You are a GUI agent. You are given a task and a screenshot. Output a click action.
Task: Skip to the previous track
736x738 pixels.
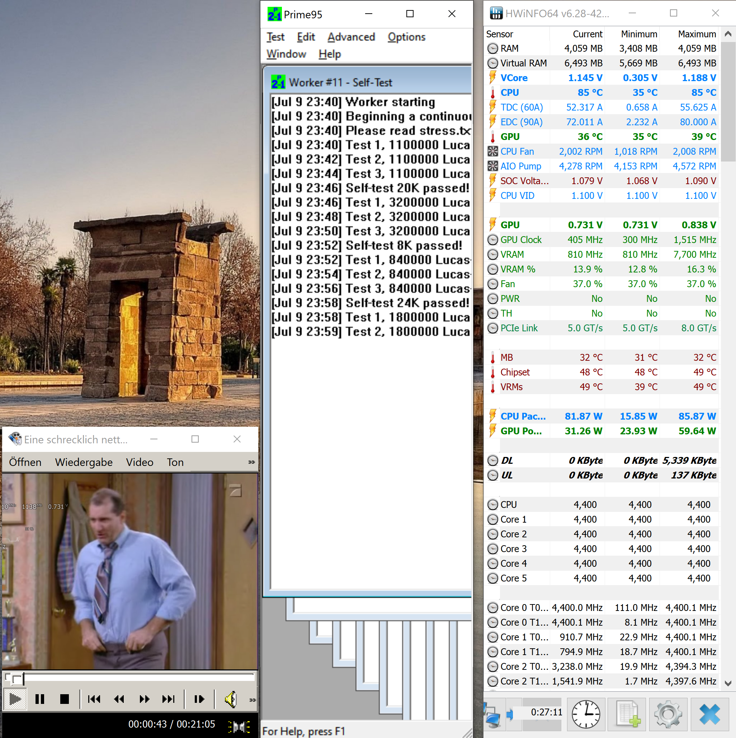(94, 699)
